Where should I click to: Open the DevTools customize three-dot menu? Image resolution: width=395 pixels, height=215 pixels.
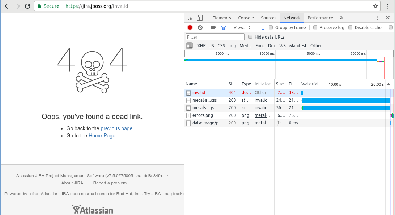378,18
